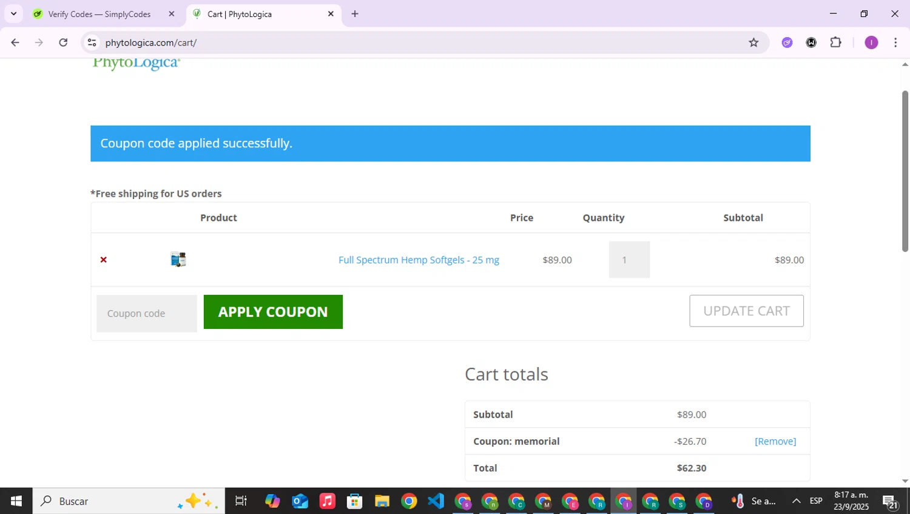This screenshot has width=910, height=514.
Task: Switch to Chrome window with E profile badge
Action: (x=570, y=501)
